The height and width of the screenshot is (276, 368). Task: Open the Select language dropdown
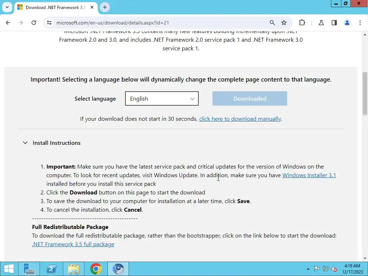(162, 98)
